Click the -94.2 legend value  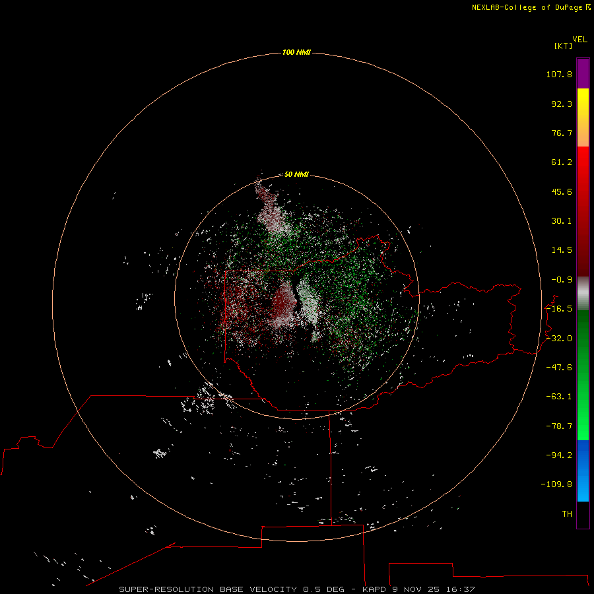pos(559,455)
